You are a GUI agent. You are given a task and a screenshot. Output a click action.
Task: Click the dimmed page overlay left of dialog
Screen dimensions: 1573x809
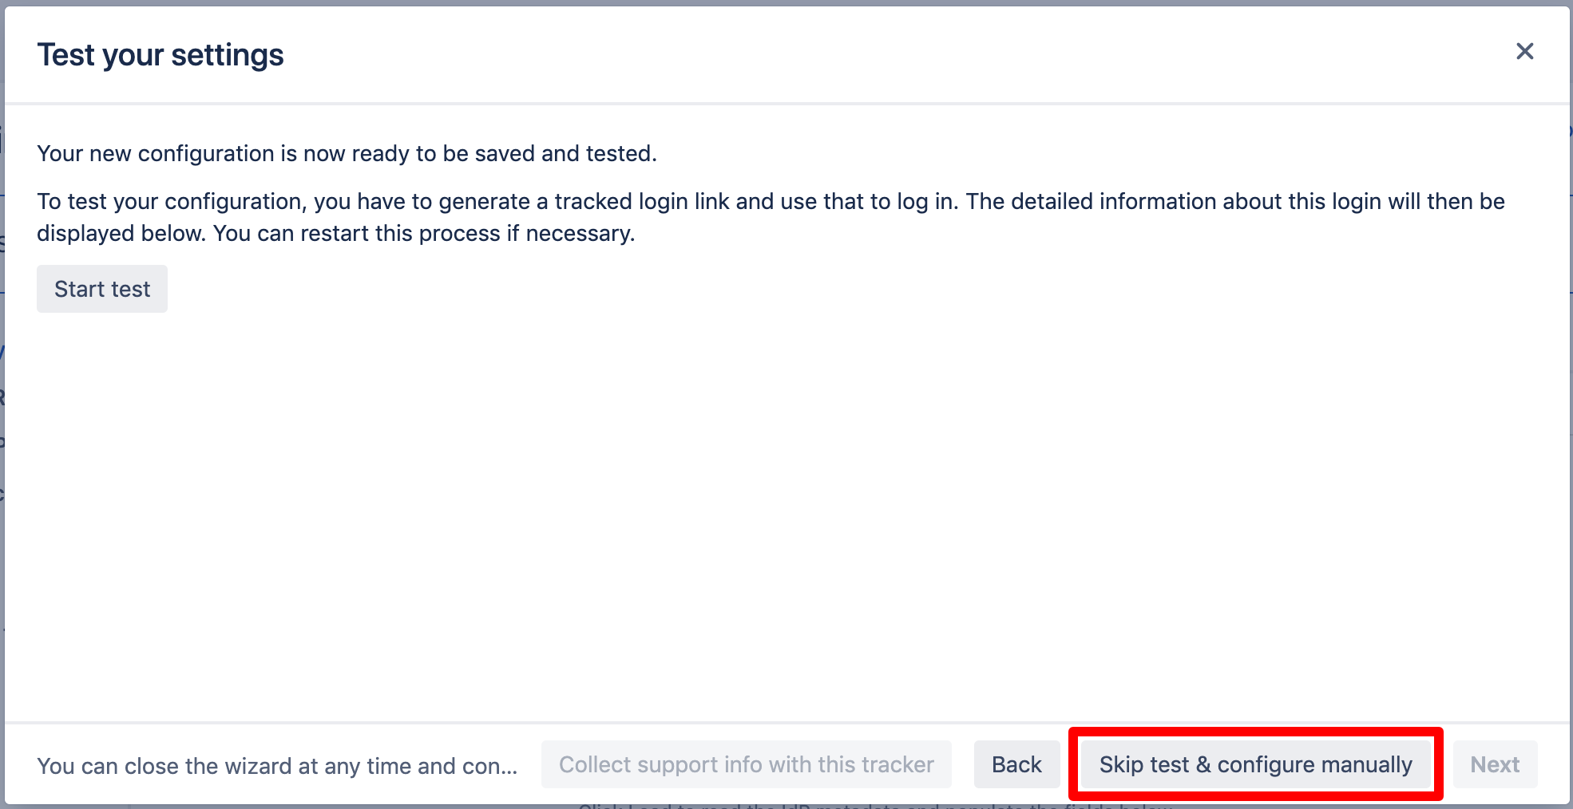(x=2, y=399)
